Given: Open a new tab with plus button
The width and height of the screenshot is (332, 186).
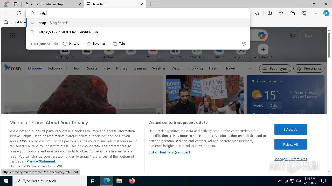Looking at the screenshot, I should point(150,4).
